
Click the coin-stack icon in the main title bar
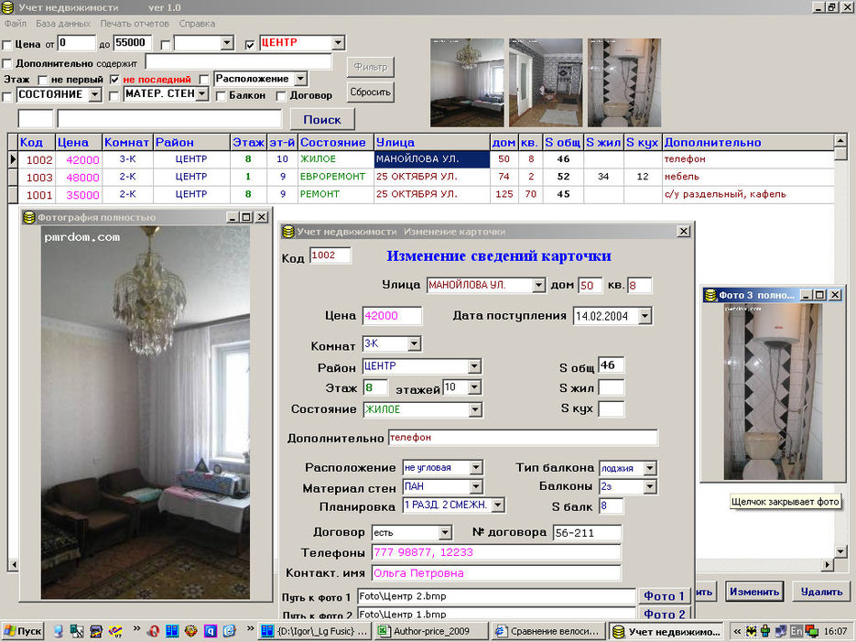7,7
